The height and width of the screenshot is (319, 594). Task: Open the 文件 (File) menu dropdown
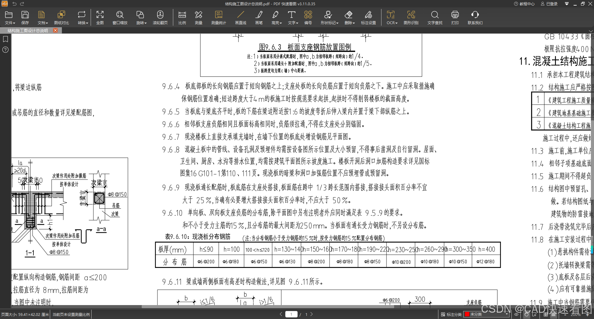tap(9, 18)
